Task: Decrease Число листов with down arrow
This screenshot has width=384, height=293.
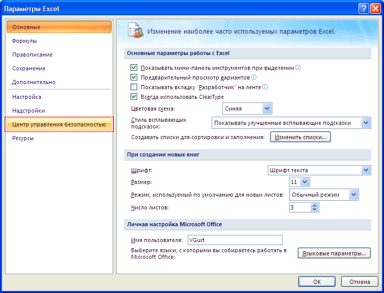Action: click(315, 209)
